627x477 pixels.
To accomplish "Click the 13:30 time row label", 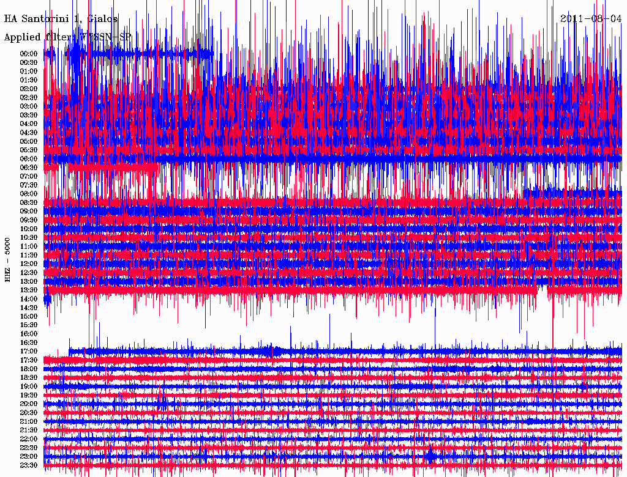I will 29,290.
